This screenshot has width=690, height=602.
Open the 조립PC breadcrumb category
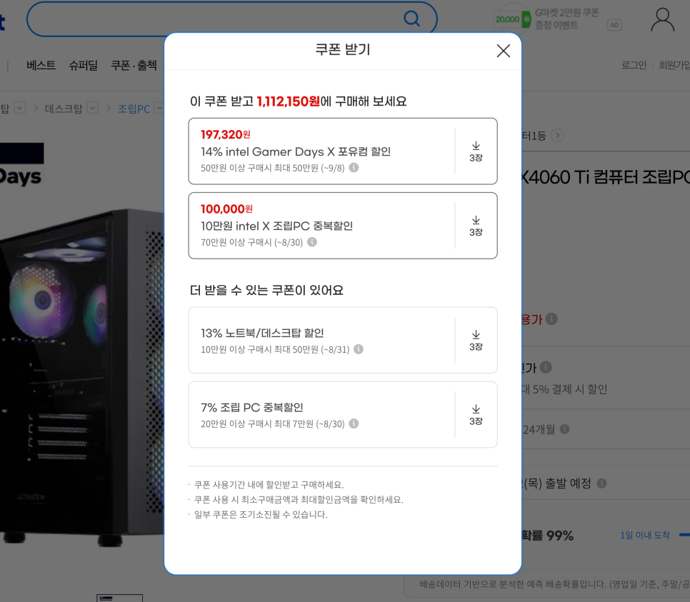click(134, 109)
